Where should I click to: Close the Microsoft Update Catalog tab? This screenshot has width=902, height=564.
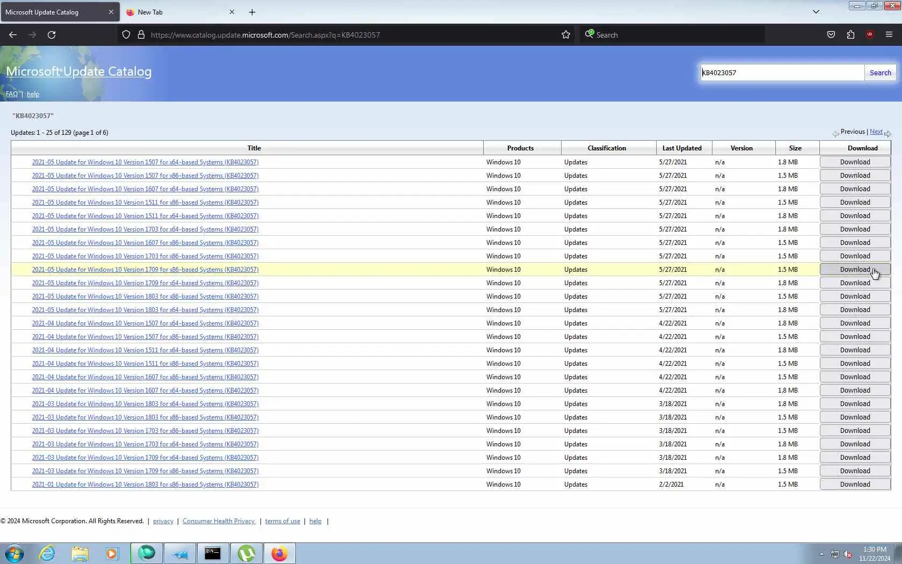(111, 12)
